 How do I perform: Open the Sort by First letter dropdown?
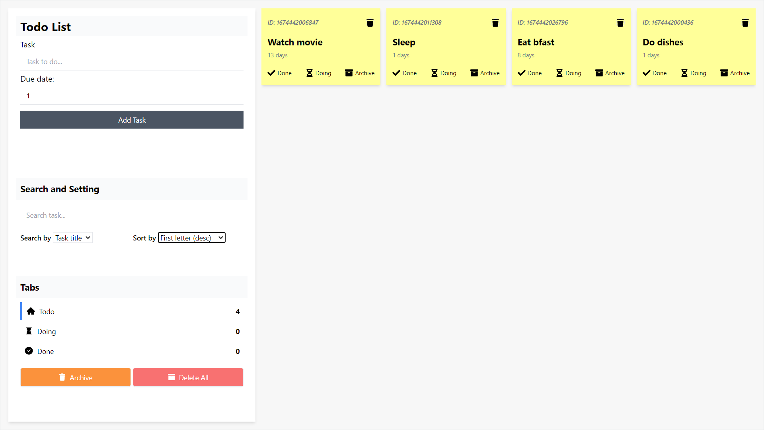192,238
